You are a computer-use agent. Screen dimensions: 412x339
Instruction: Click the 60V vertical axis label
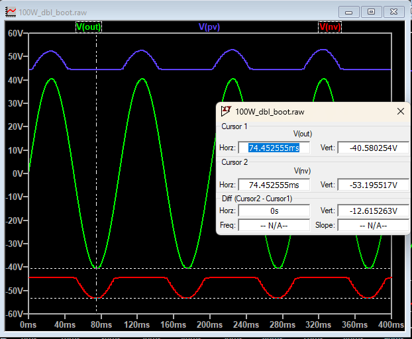(x=15, y=33)
